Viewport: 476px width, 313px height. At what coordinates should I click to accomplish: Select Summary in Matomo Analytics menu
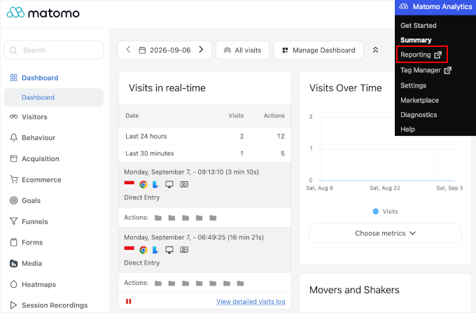coord(416,40)
